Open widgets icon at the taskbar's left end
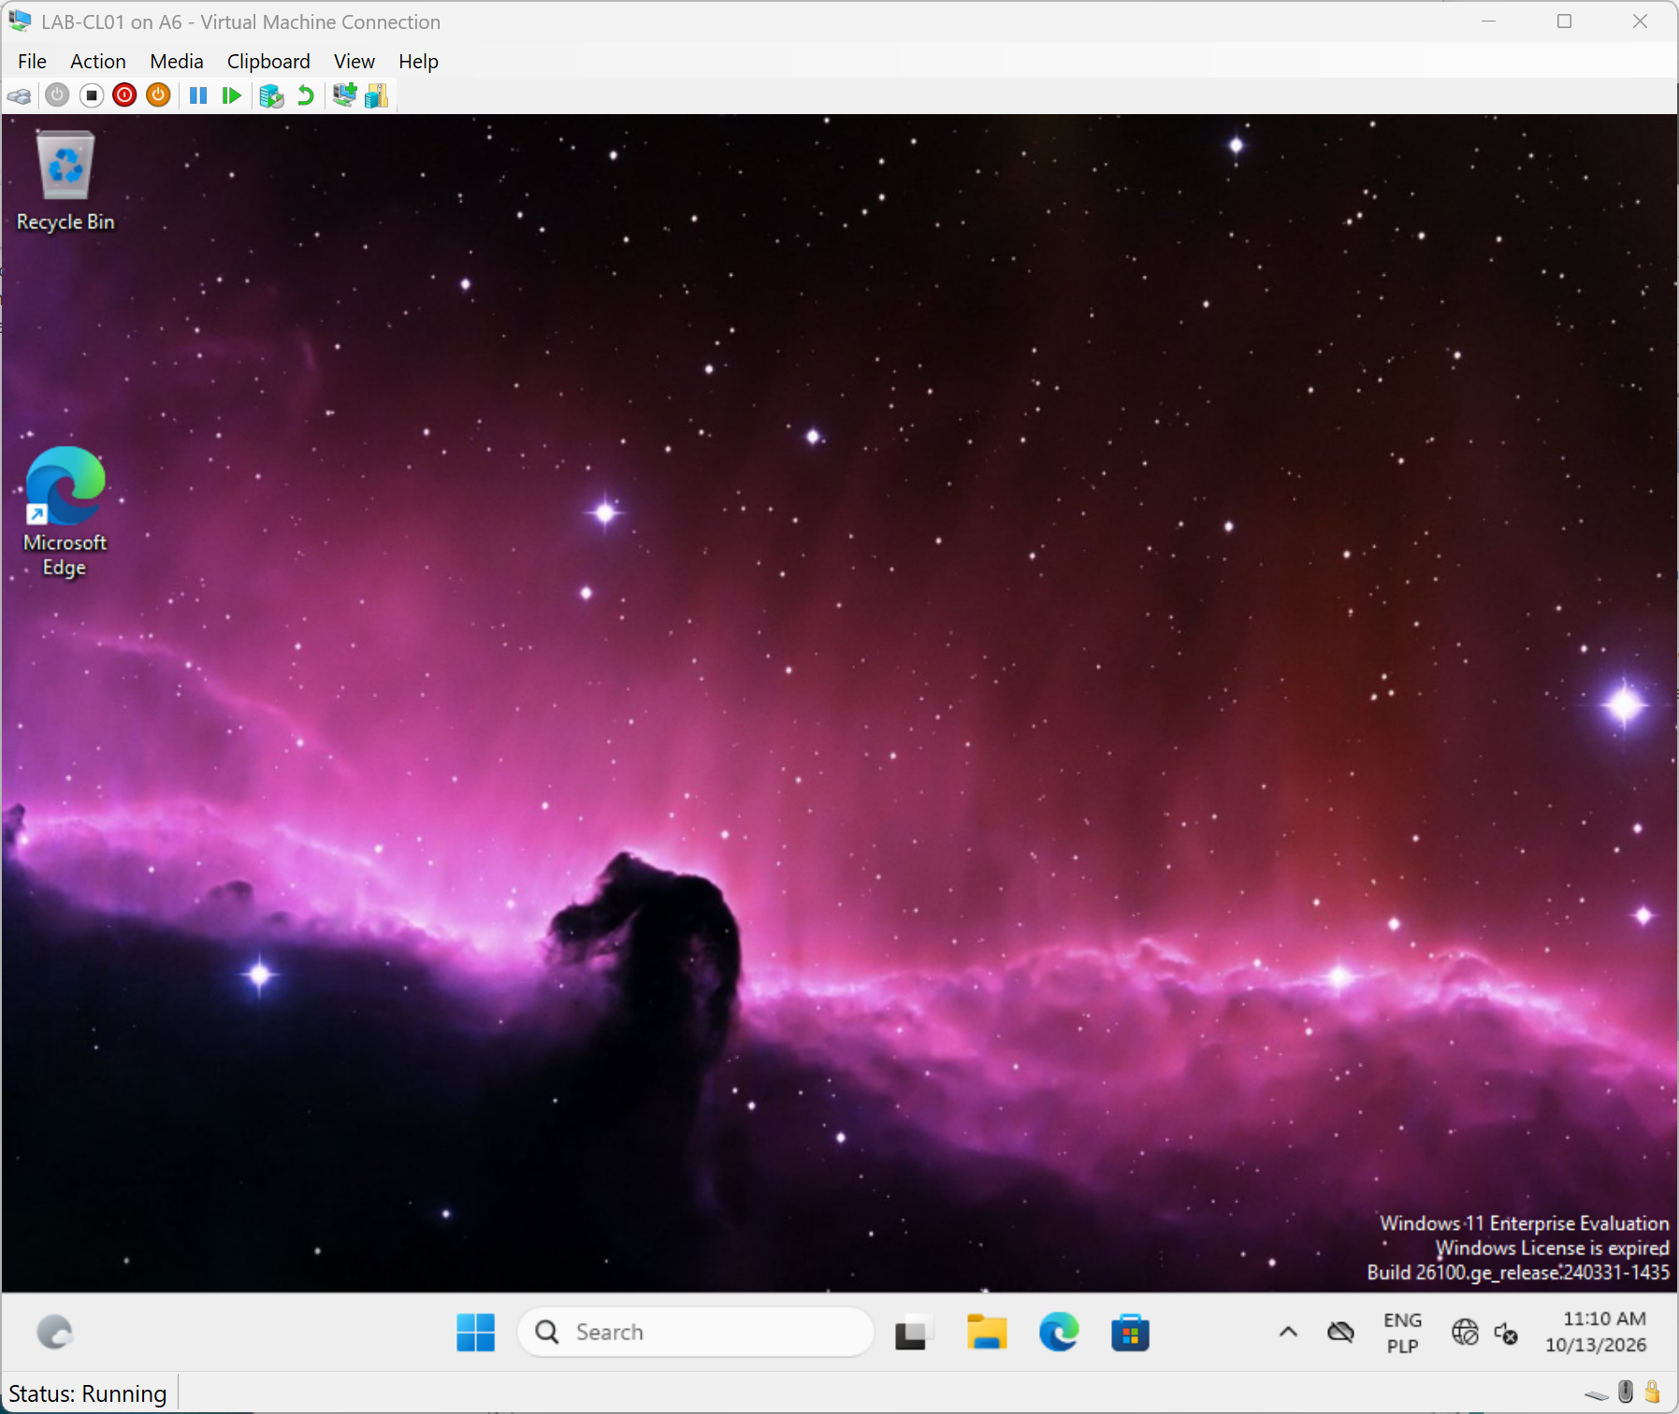The height and width of the screenshot is (1414, 1679). point(55,1332)
